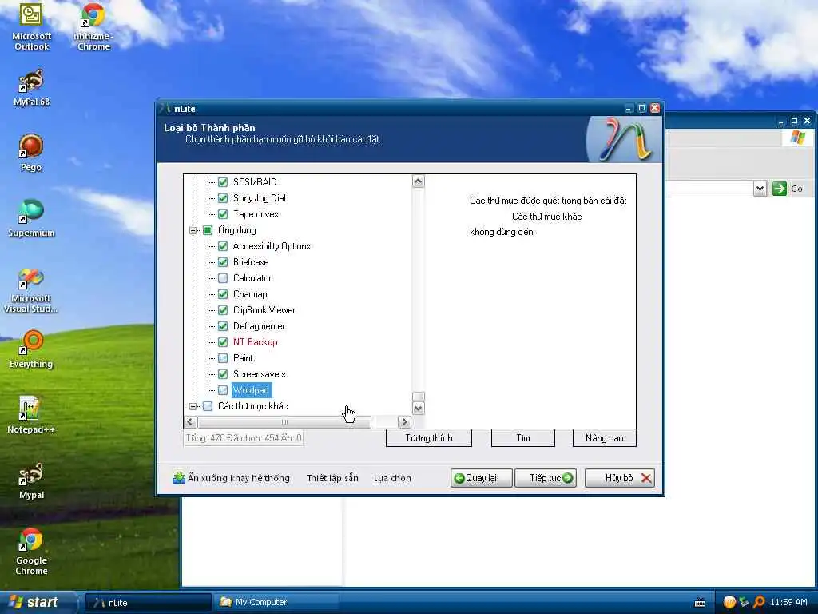This screenshot has width=818, height=614.
Task: Toggle Defragmenter checkbox
Action: click(x=223, y=326)
